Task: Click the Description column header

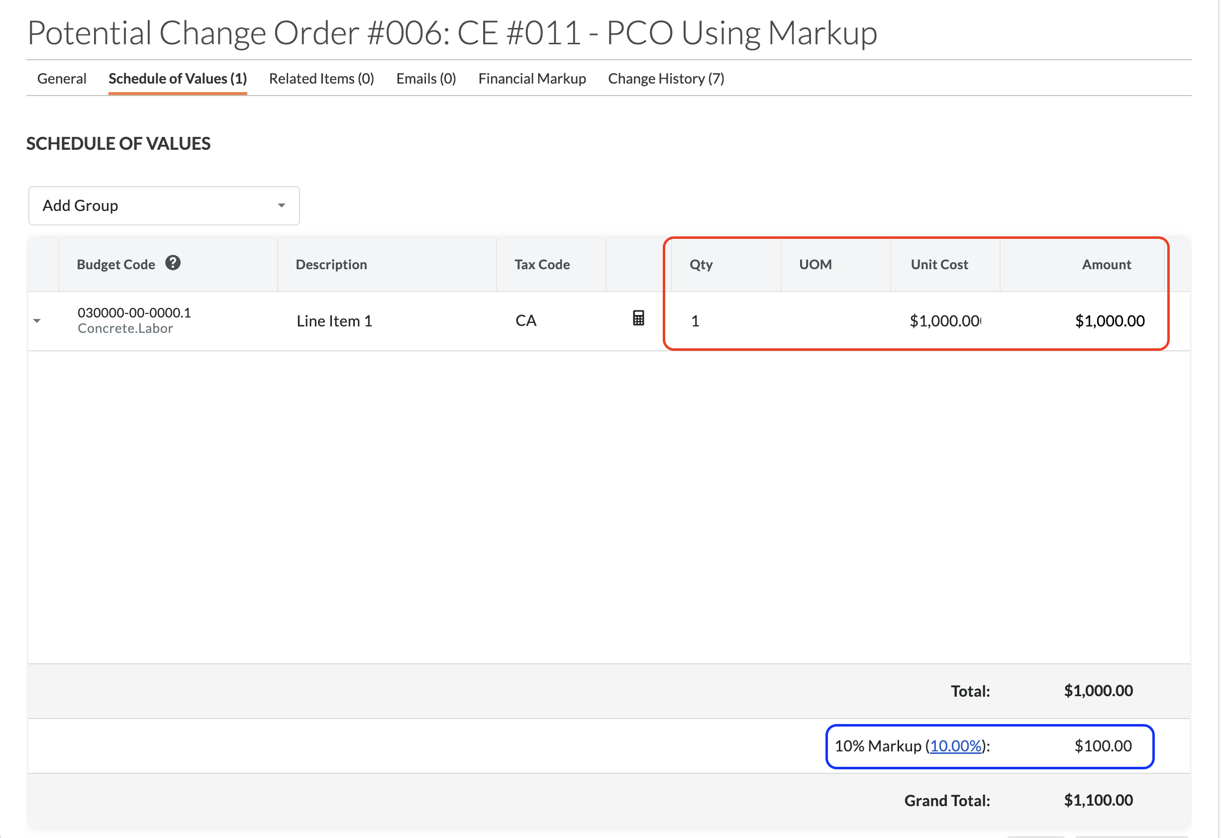Action: click(x=331, y=264)
